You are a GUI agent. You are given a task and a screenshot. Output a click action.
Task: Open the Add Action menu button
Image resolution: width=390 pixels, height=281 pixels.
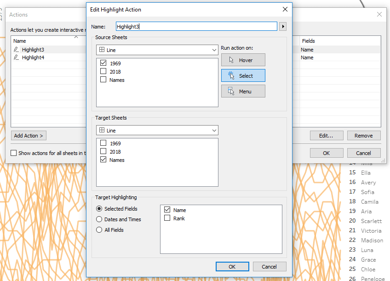[29, 136]
